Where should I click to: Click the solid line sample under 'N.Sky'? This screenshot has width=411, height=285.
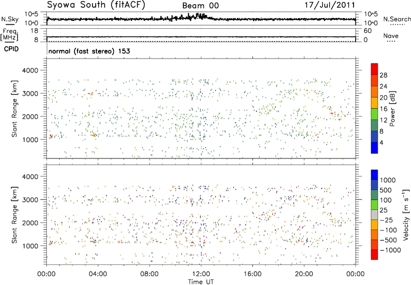click(10, 24)
